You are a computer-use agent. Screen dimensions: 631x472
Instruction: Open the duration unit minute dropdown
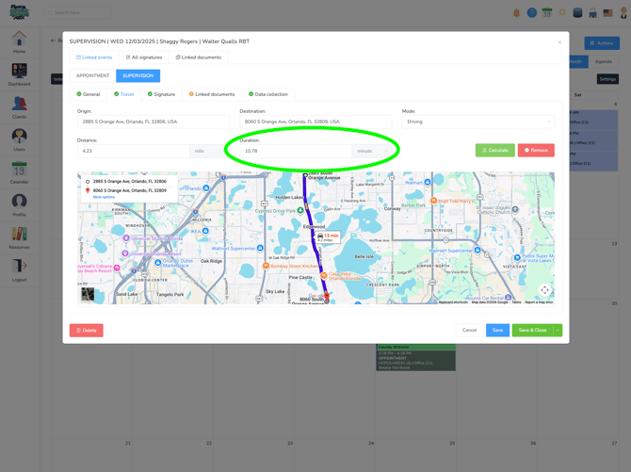pos(372,151)
